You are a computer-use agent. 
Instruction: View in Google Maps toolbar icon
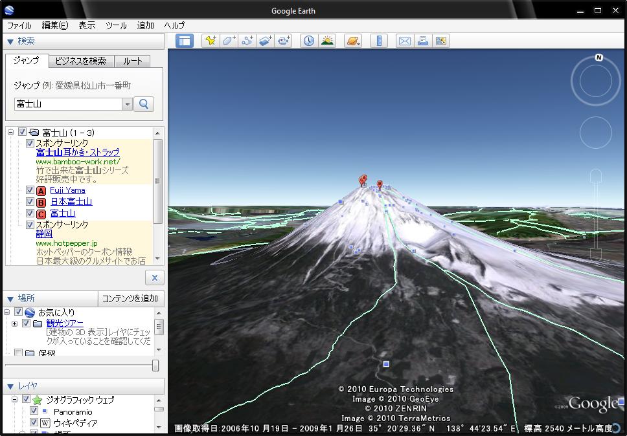(441, 41)
